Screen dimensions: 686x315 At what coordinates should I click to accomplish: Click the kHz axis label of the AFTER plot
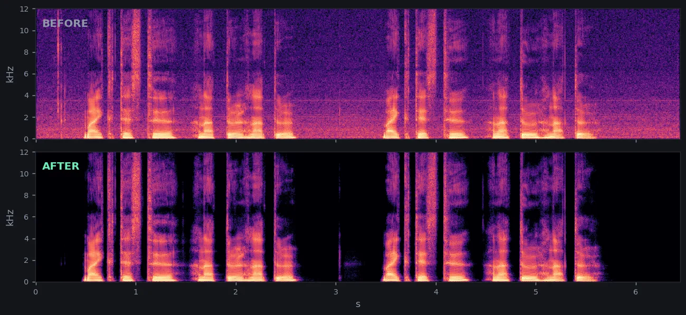[x=10, y=217]
